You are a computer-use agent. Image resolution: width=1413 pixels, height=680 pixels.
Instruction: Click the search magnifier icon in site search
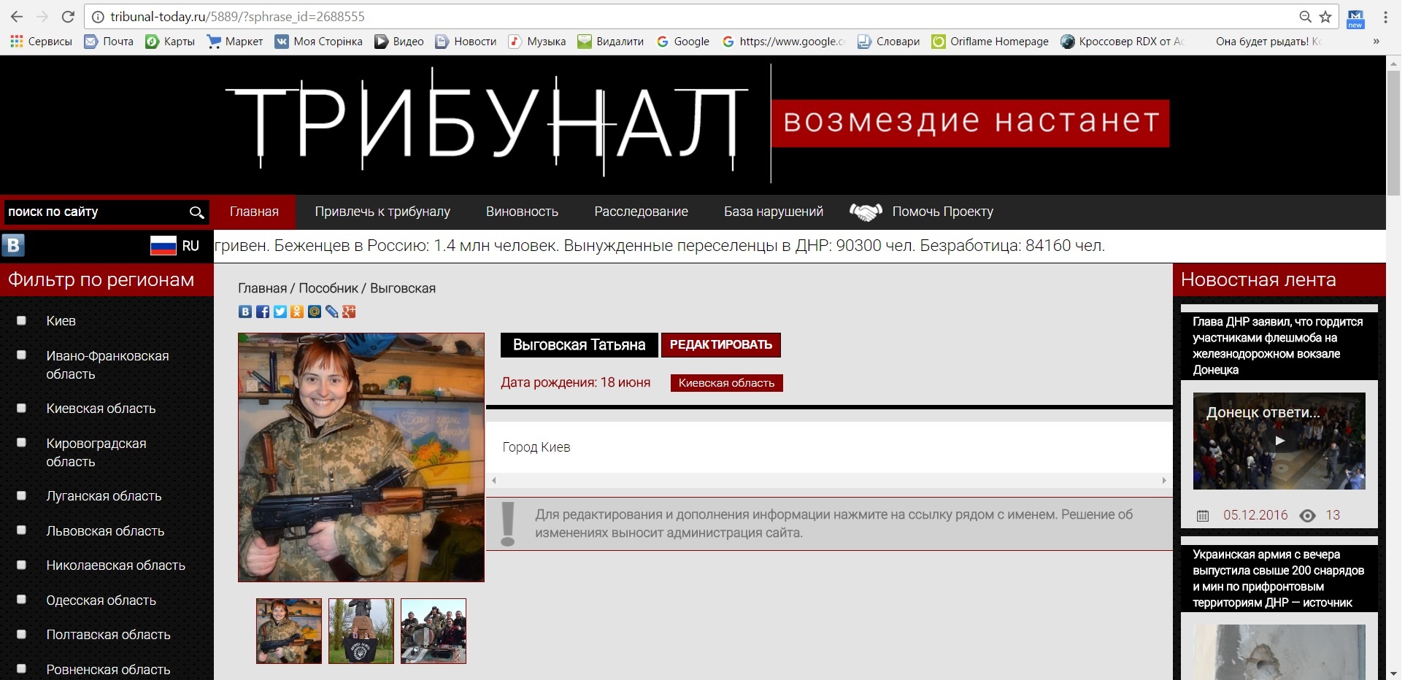(196, 212)
